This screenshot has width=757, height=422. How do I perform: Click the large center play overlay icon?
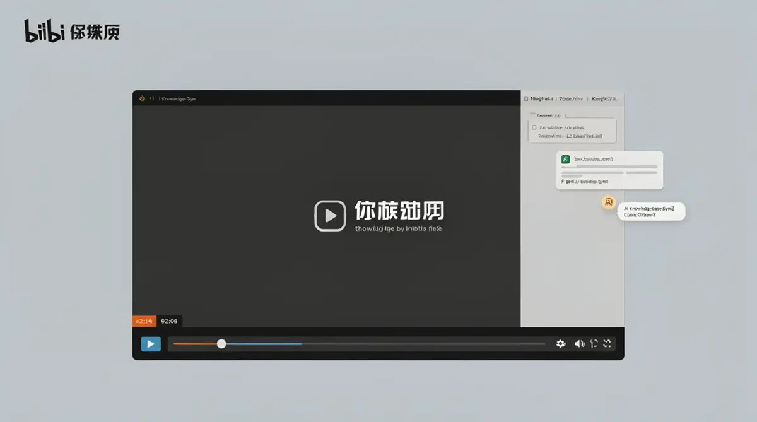[x=330, y=216]
